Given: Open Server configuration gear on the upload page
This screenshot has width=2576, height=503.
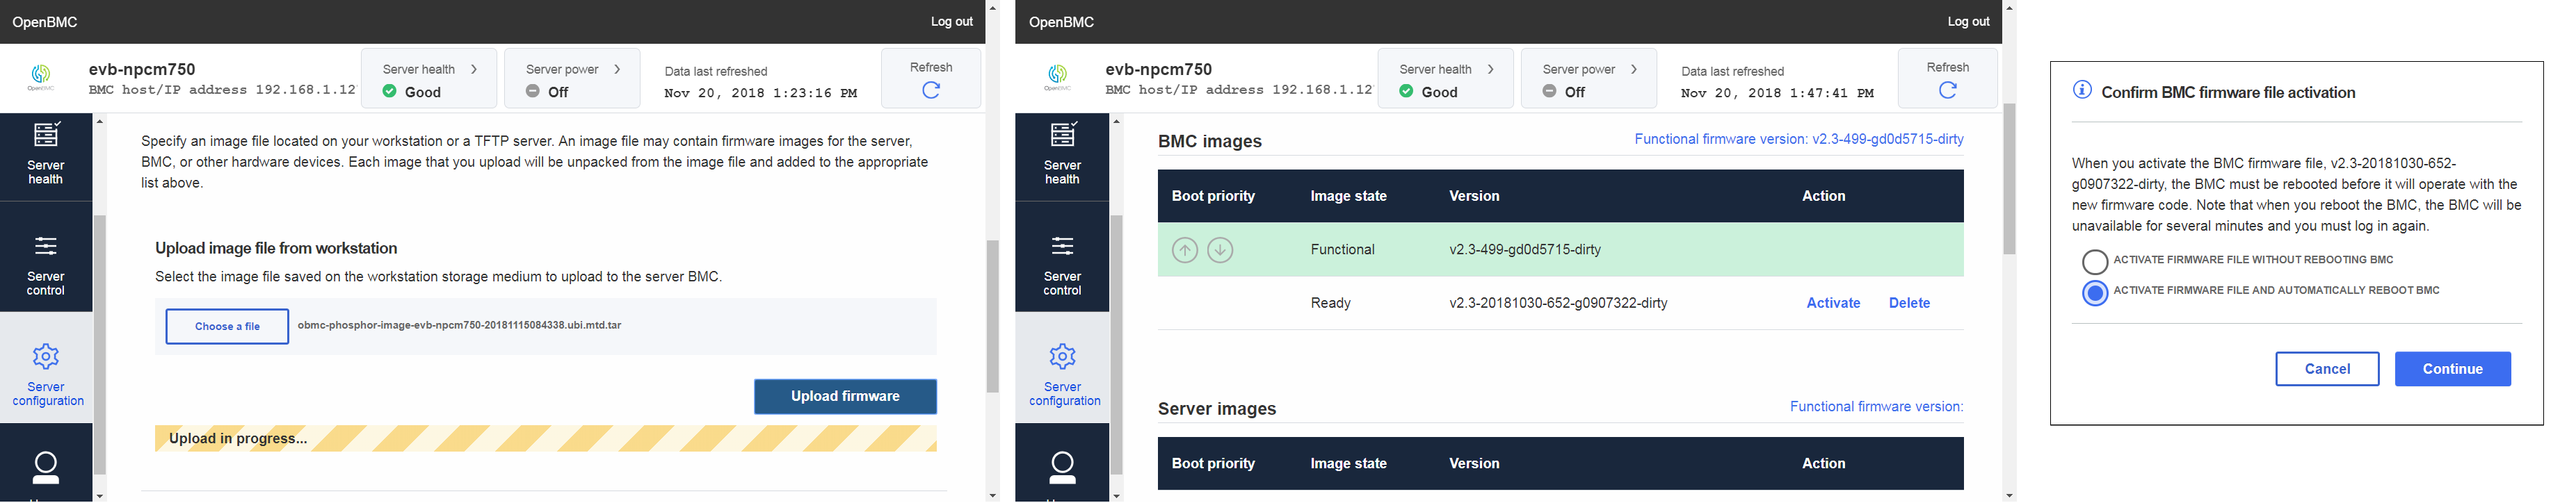Looking at the screenshot, I should click(46, 357).
